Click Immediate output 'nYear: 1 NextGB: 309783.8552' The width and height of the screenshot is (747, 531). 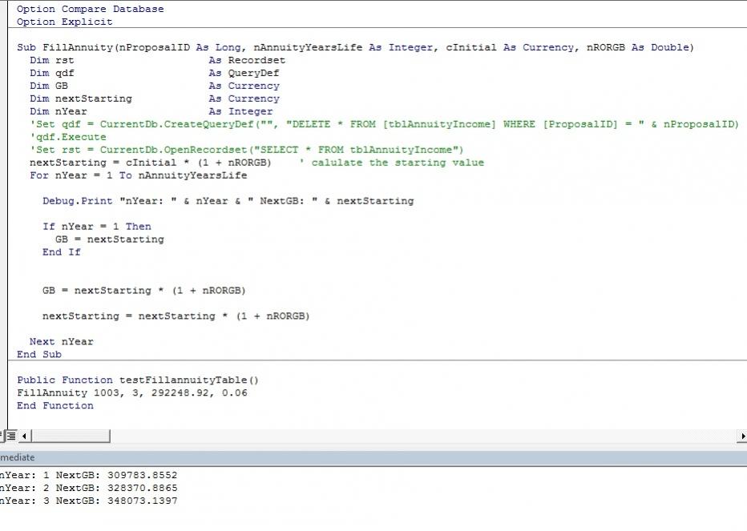[x=89, y=475]
